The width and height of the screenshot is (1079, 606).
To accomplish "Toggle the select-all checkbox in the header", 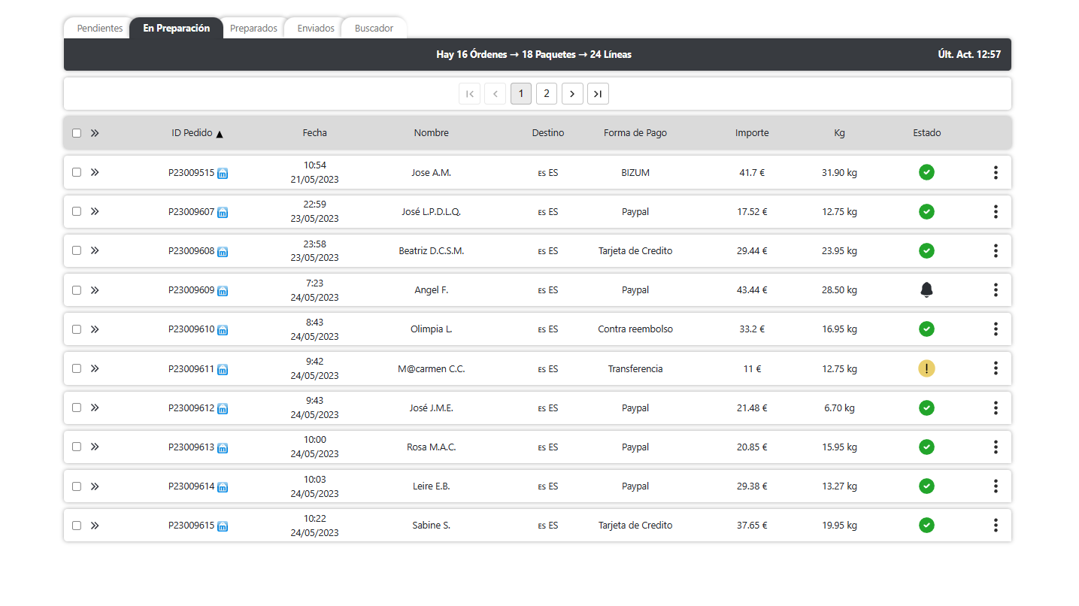I will click(x=77, y=133).
